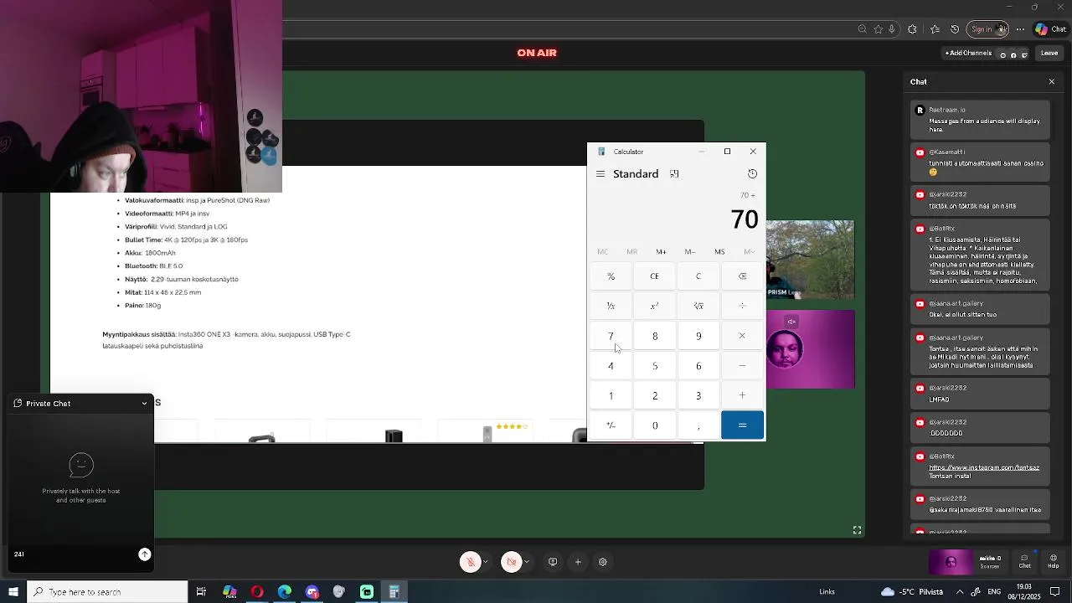This screenshot has height=603, width=1072.
Task: Click the read aloud microphone icon
Action: point(892,29)
